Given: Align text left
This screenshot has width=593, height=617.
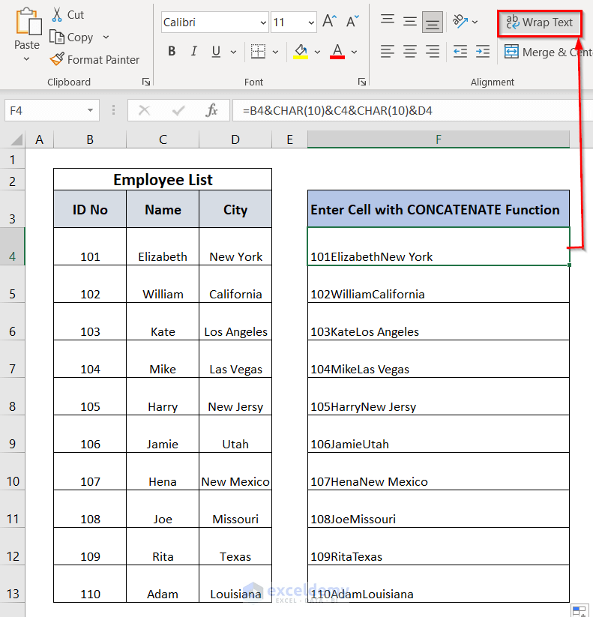Looking at the screenshot, I should 387,52.
